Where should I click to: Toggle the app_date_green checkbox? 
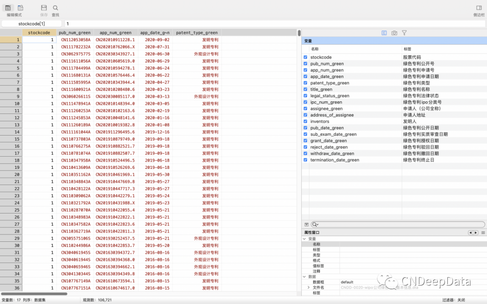pos(305,76)
